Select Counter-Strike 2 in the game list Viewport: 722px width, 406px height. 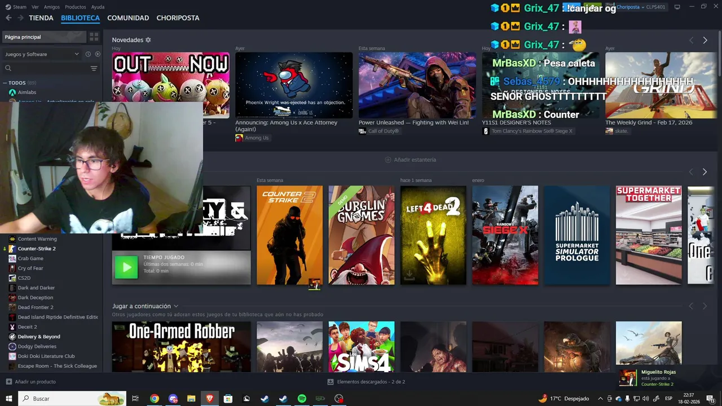(37, 249)
